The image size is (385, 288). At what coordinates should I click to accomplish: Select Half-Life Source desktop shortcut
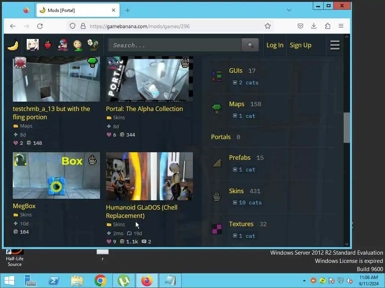tap(15, 258)
